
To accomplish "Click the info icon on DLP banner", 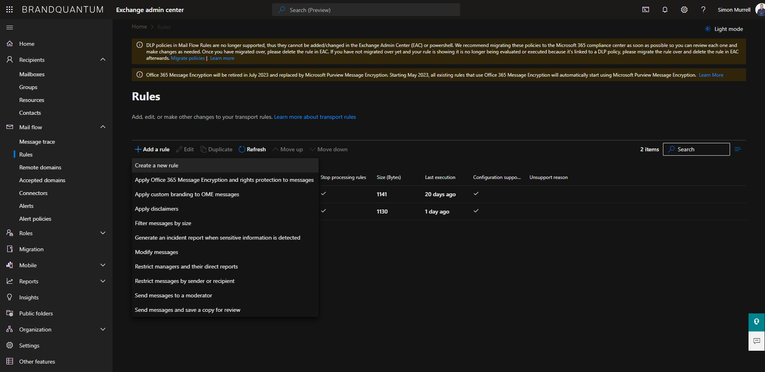I will [139, 45].
